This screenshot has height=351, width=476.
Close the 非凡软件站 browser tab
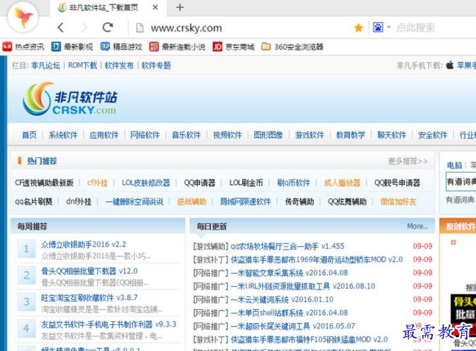coord(155,8)
